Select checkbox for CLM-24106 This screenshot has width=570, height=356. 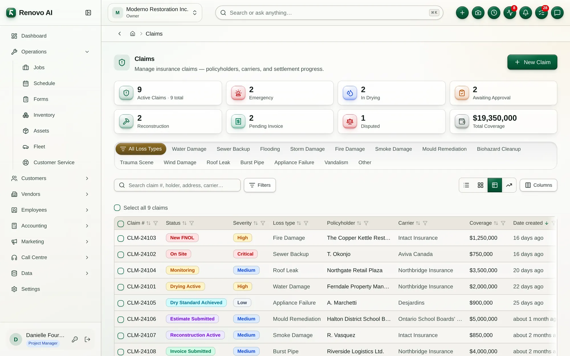point(121,320)
